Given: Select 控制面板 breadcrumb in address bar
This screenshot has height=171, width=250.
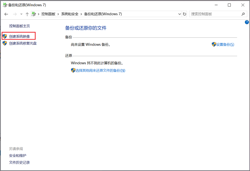Looking at the screenshot, I should [x=48, y=14].
